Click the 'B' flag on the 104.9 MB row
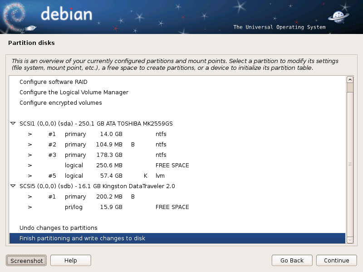 pos(133,145)
